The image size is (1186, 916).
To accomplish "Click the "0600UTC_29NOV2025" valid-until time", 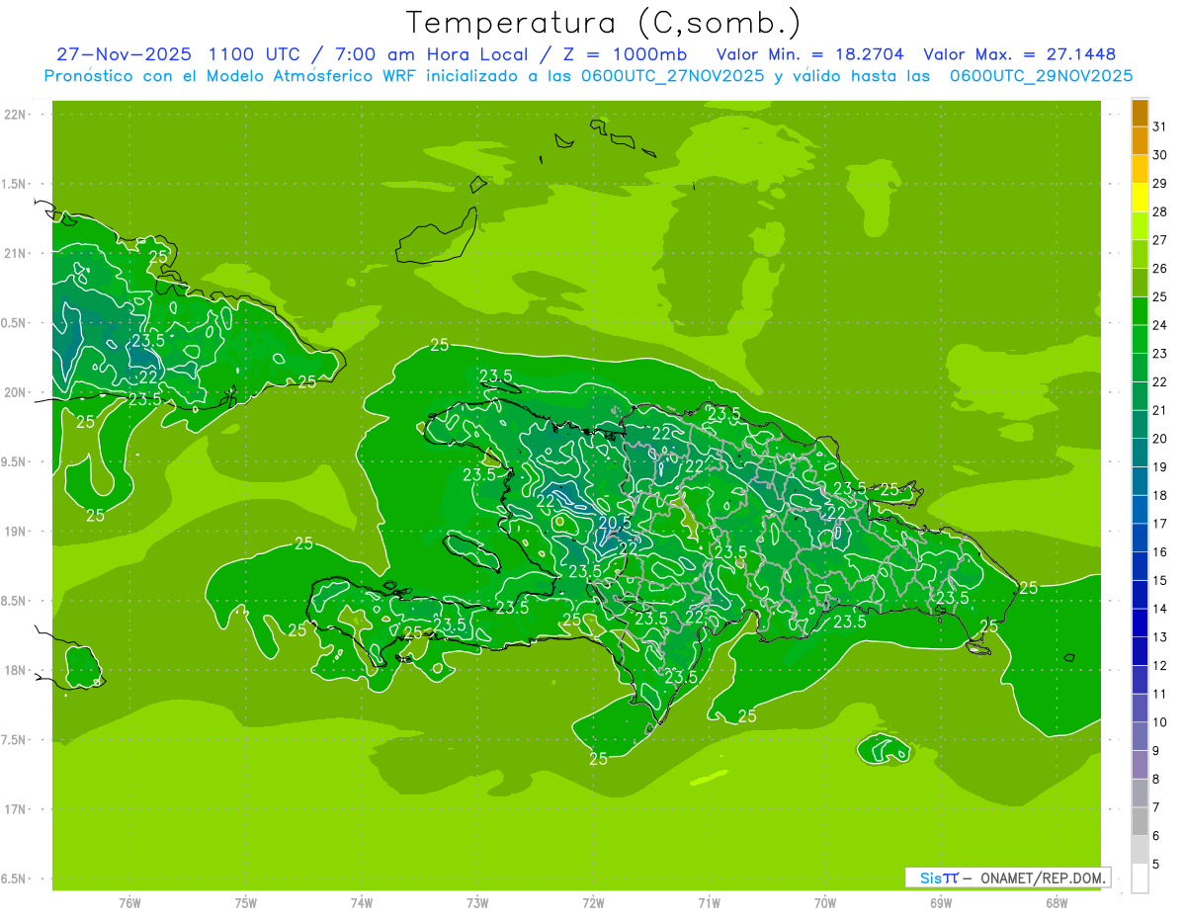I will point(1041,76).
